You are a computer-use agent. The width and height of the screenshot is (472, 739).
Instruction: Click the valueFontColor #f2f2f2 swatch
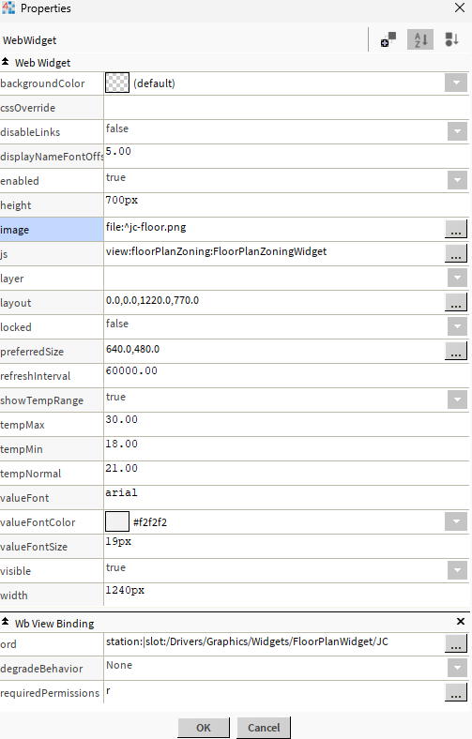[117, 521]
